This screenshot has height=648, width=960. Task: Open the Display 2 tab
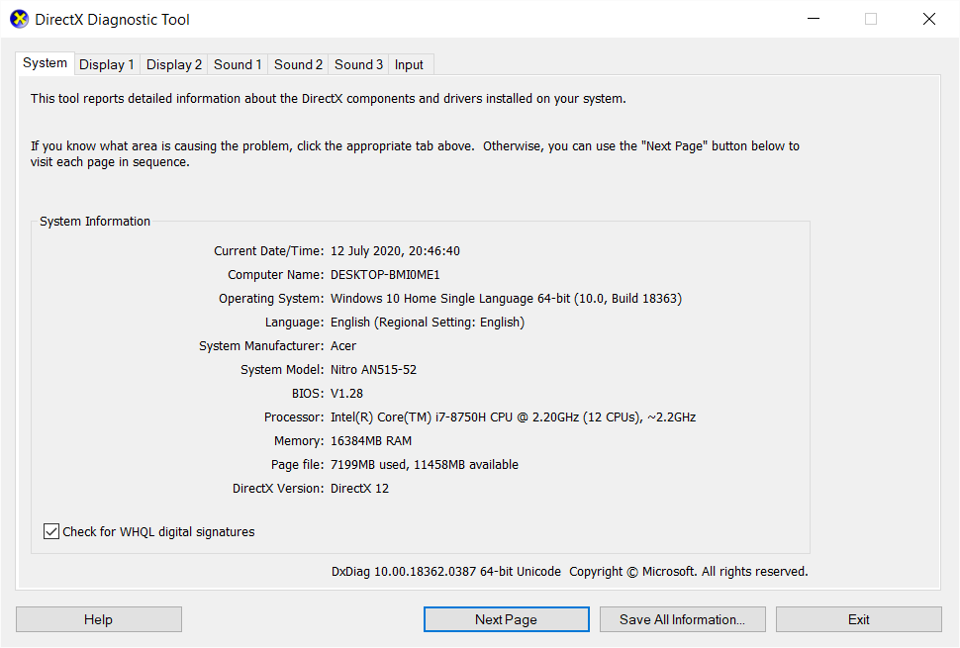tap(174, 65)
